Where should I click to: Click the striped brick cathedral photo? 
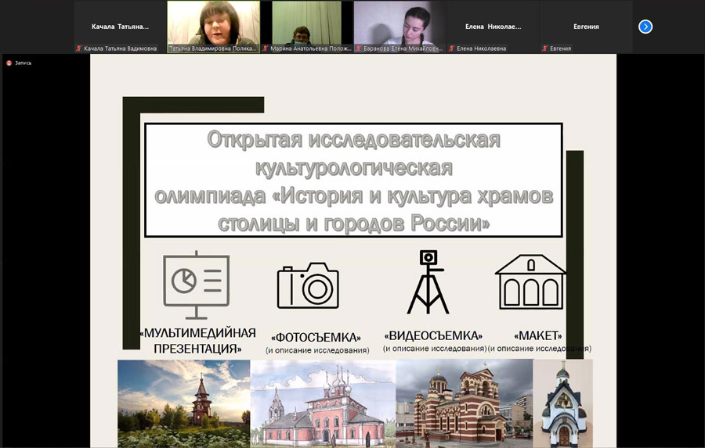click(464, 403)
